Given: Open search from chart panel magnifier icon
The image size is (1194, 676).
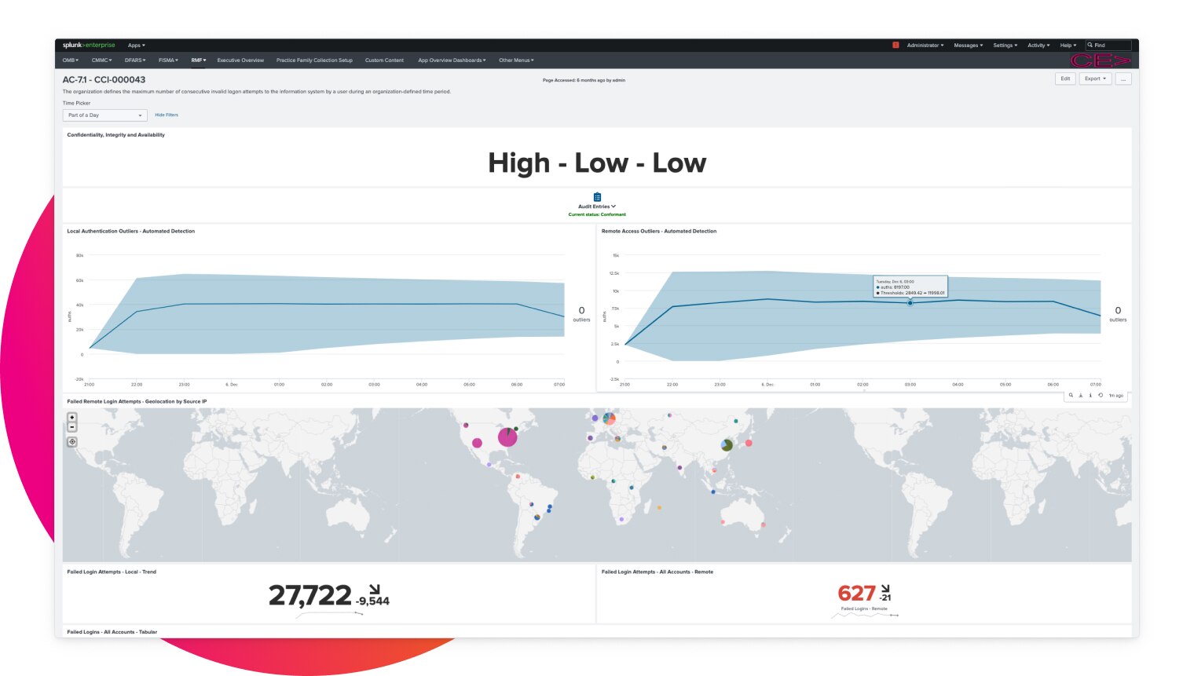Looking at the screenshot, I should (x=1071, y=396).
